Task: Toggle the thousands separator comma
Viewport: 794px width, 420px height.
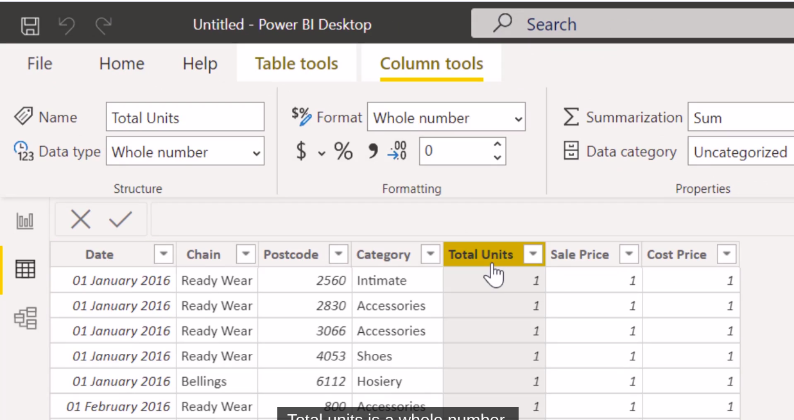Action: coord(373,151)
